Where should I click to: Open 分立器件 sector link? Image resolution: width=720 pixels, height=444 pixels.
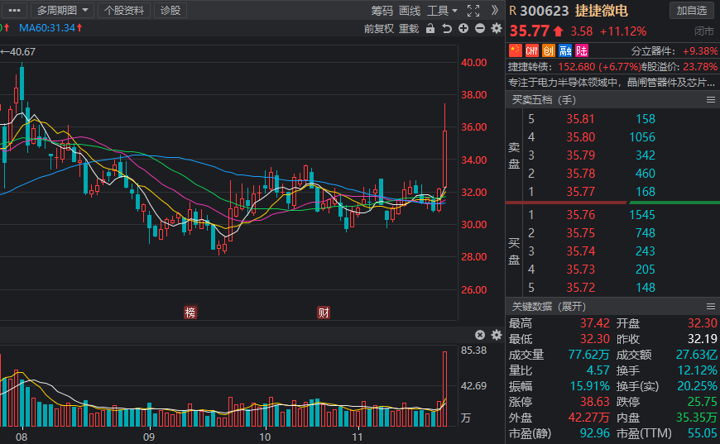point(653,51)
